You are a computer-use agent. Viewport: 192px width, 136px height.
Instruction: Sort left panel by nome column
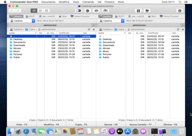click(x=22, y=33)
